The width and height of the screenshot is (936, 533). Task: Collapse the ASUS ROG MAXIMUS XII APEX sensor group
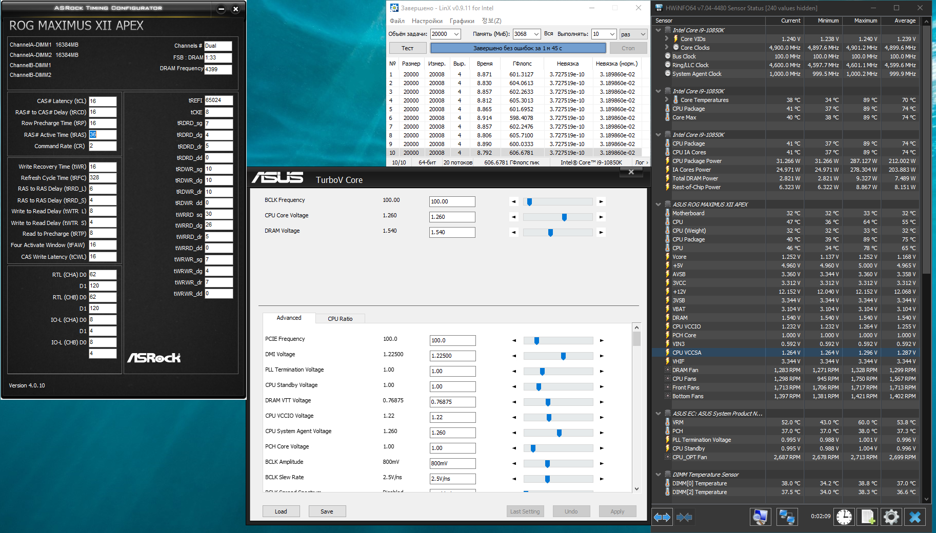(x=659, y=204)
